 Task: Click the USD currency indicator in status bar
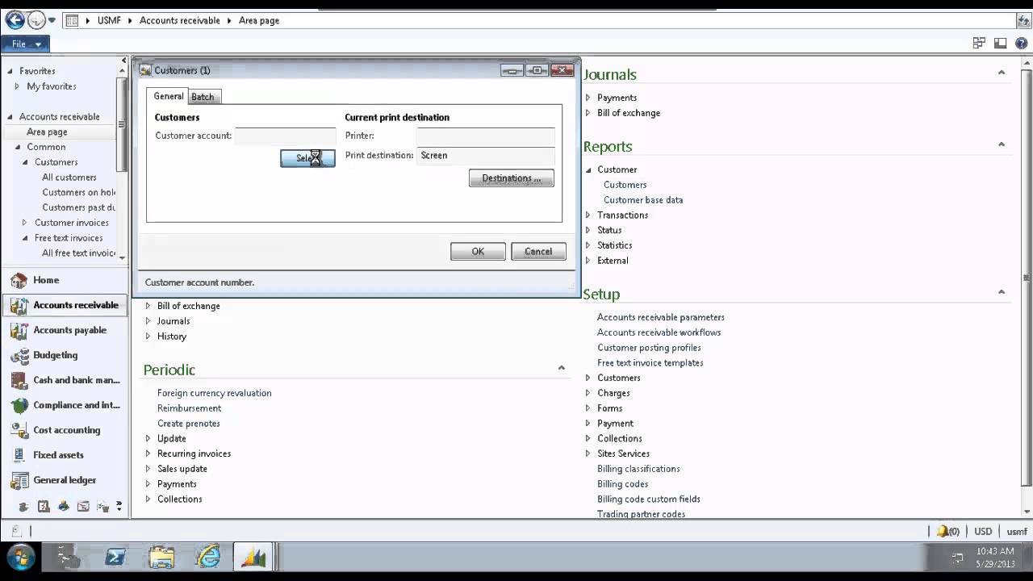pos(983,531)
